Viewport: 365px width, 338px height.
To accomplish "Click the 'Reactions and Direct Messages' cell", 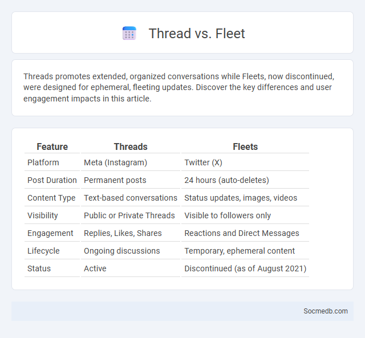I will click(x=245, y=233).
